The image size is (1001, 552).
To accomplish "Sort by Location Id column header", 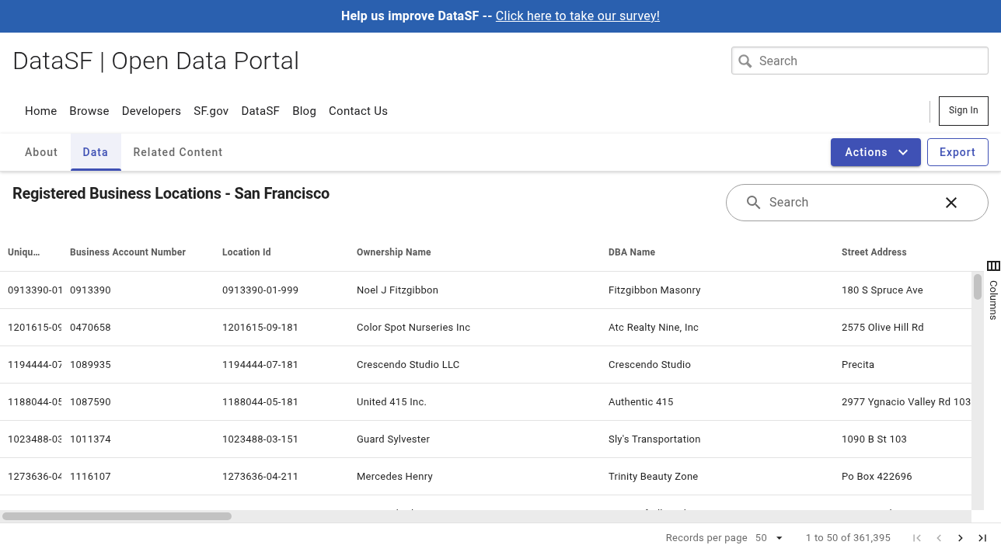I will tap(246, 252).
